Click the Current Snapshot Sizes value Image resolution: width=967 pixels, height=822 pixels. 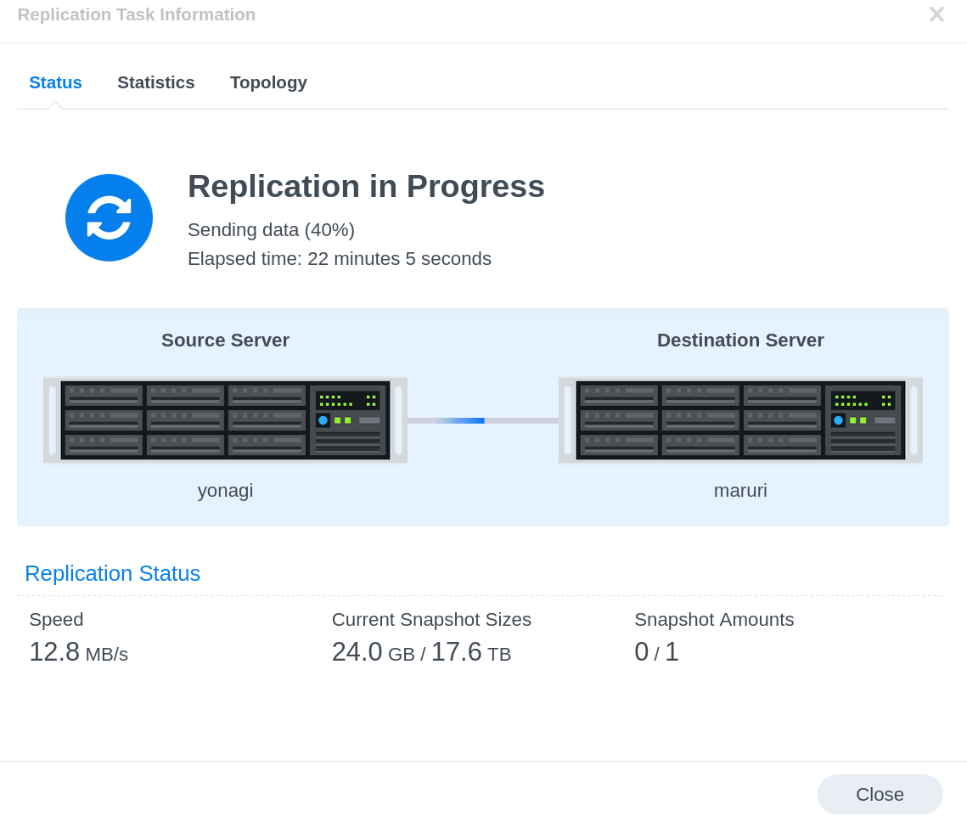[420, 651]
